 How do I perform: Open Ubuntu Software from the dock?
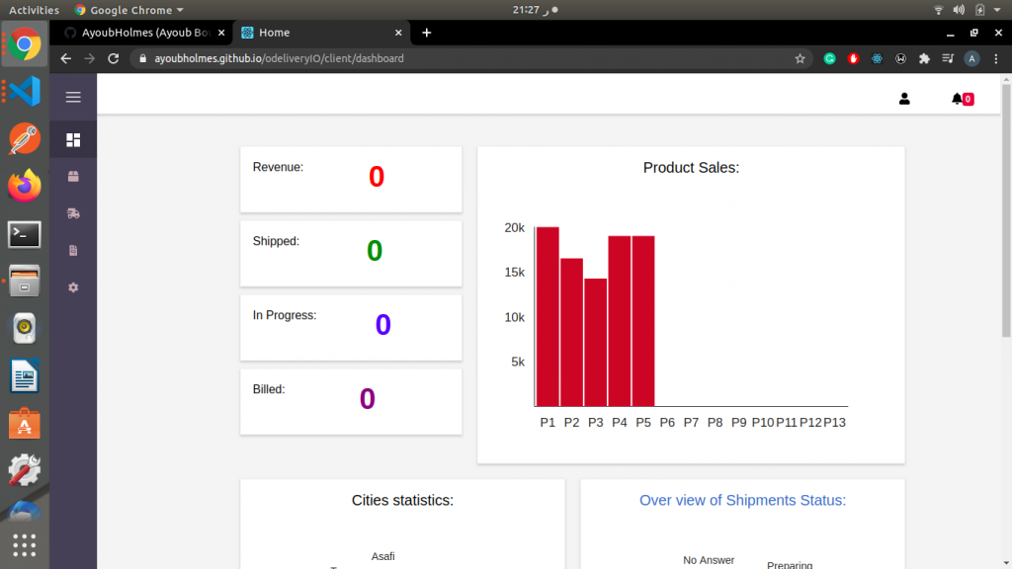click(25, 424)
